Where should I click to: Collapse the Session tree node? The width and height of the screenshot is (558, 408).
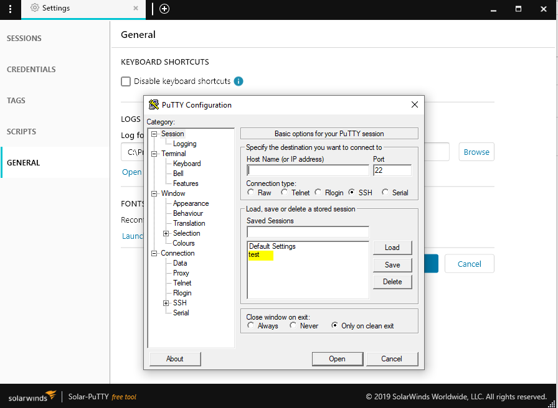coord(154,134)
